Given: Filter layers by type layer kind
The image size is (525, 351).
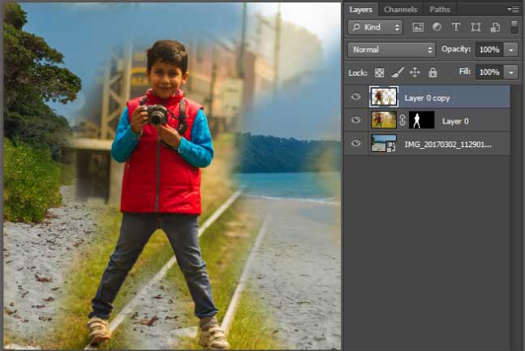Looking at the screenshot, I should (x=456, y=27).
